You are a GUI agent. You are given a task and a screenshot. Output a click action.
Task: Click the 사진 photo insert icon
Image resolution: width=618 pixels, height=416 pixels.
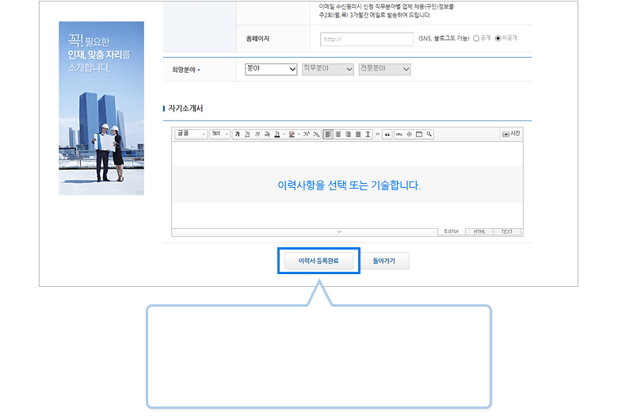pyautogui.click(x=511, y=134)
